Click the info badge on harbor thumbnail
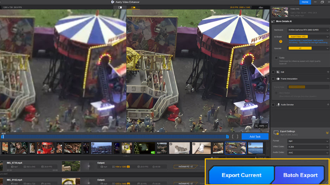This screenshot has height=185, width=330. click(x=93, y=144)
